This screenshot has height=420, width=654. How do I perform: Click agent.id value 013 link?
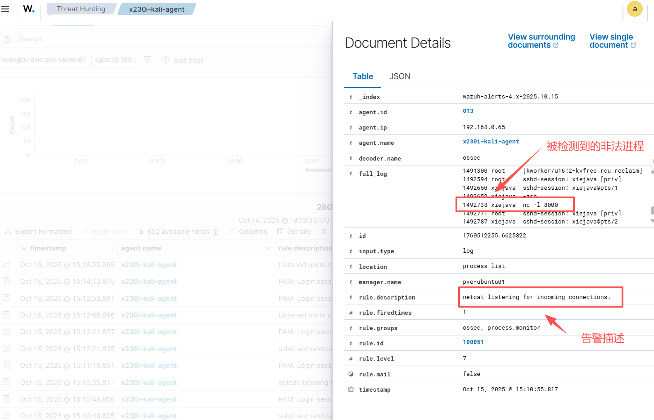(x=468, y=111)
